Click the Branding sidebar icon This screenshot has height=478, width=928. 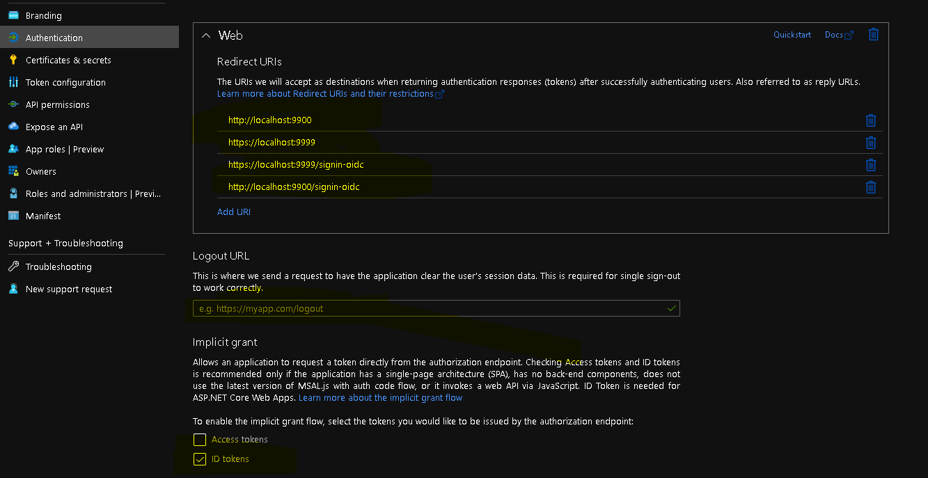pos(13,15)
